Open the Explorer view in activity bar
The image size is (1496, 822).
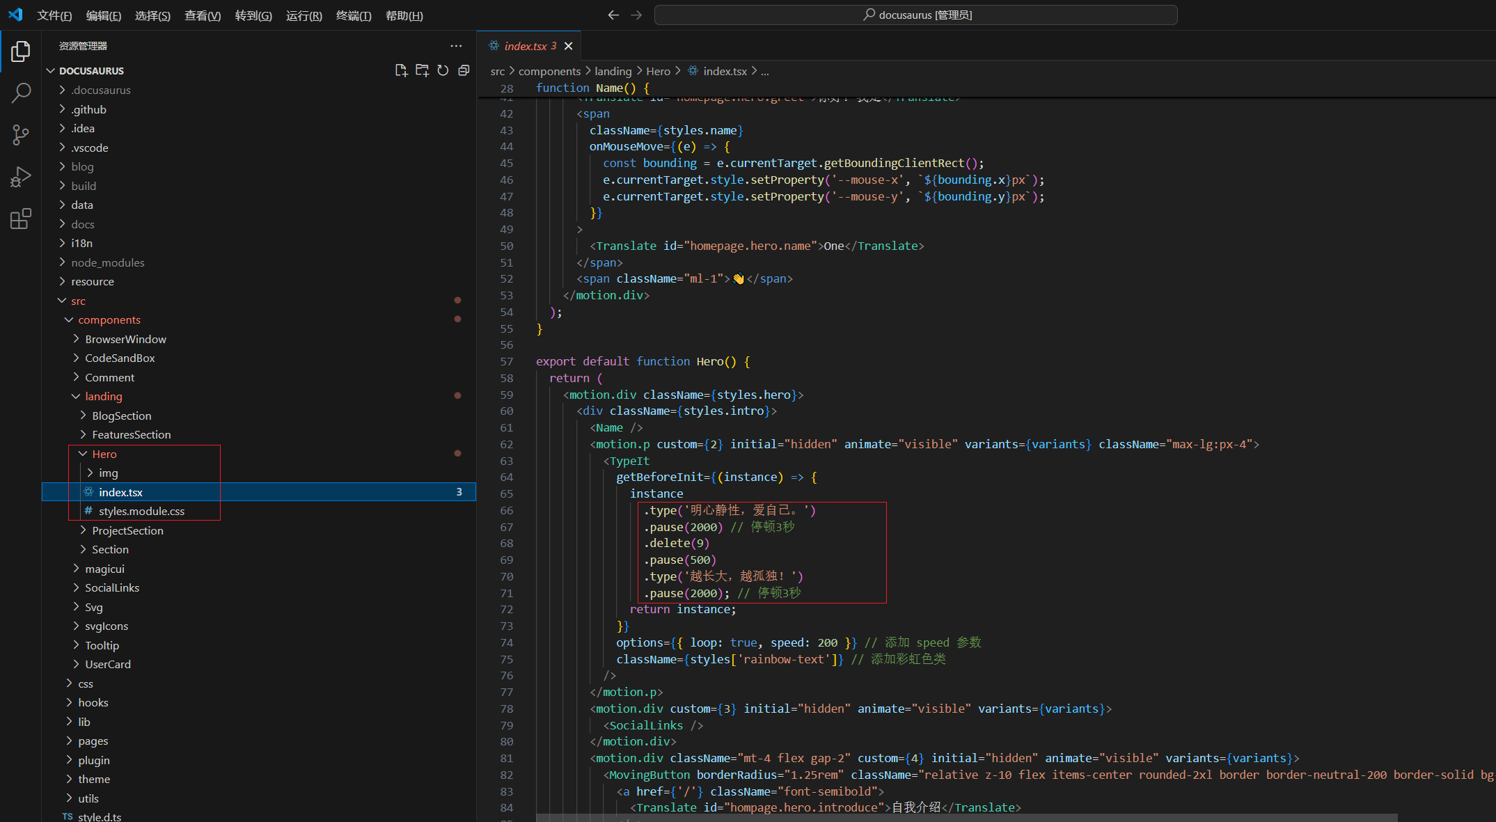[21, 52]
